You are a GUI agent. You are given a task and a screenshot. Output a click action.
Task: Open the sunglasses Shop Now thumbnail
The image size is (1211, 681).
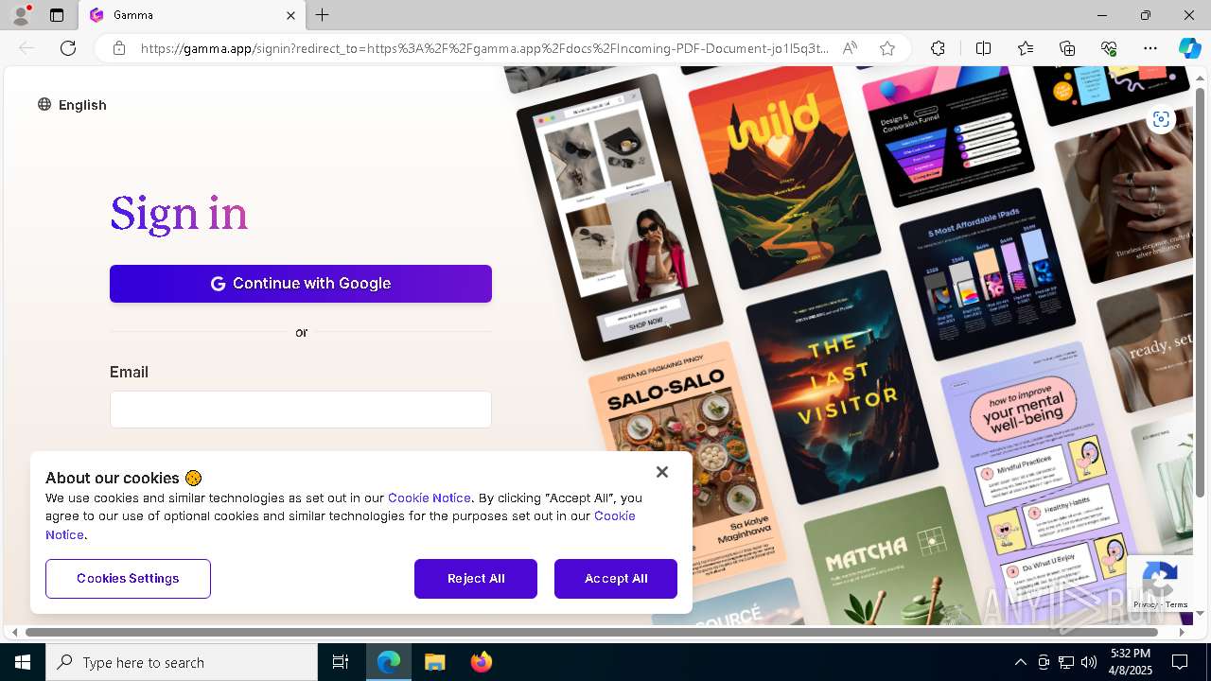click(620, 218)
